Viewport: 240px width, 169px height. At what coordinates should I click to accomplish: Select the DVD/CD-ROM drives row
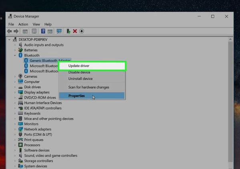37,97
